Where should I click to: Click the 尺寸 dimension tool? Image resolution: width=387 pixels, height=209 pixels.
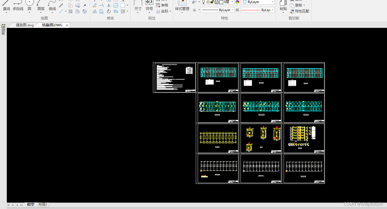point(138,5)
